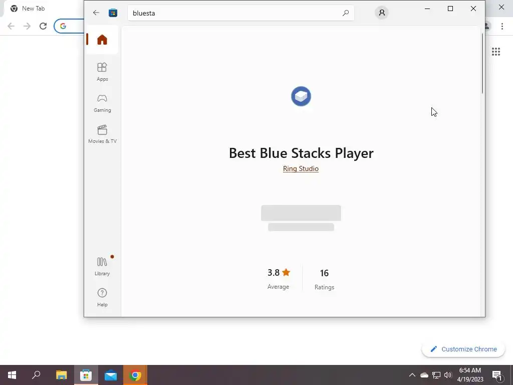Click the OneDrive cloud tray icon
Viewport: 513px width, 385px height.
coord(424,375)
